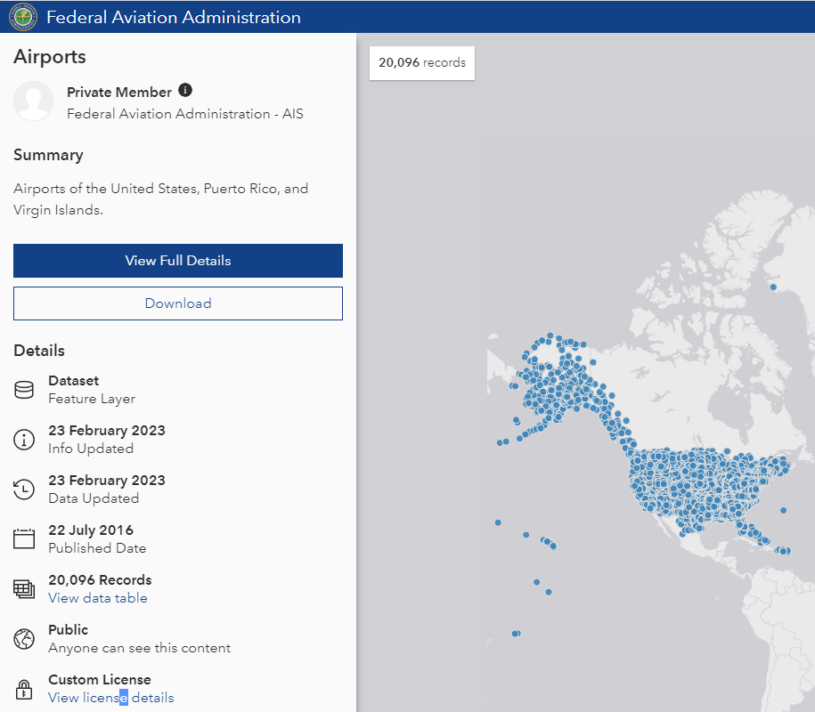Click the Public globe icon
815x712 pixels.
tap(24, 639)
